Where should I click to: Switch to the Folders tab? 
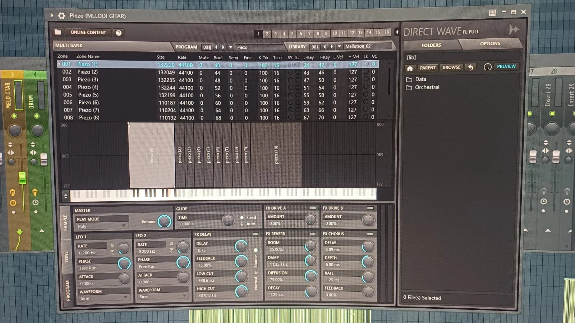tap(431, 45)
